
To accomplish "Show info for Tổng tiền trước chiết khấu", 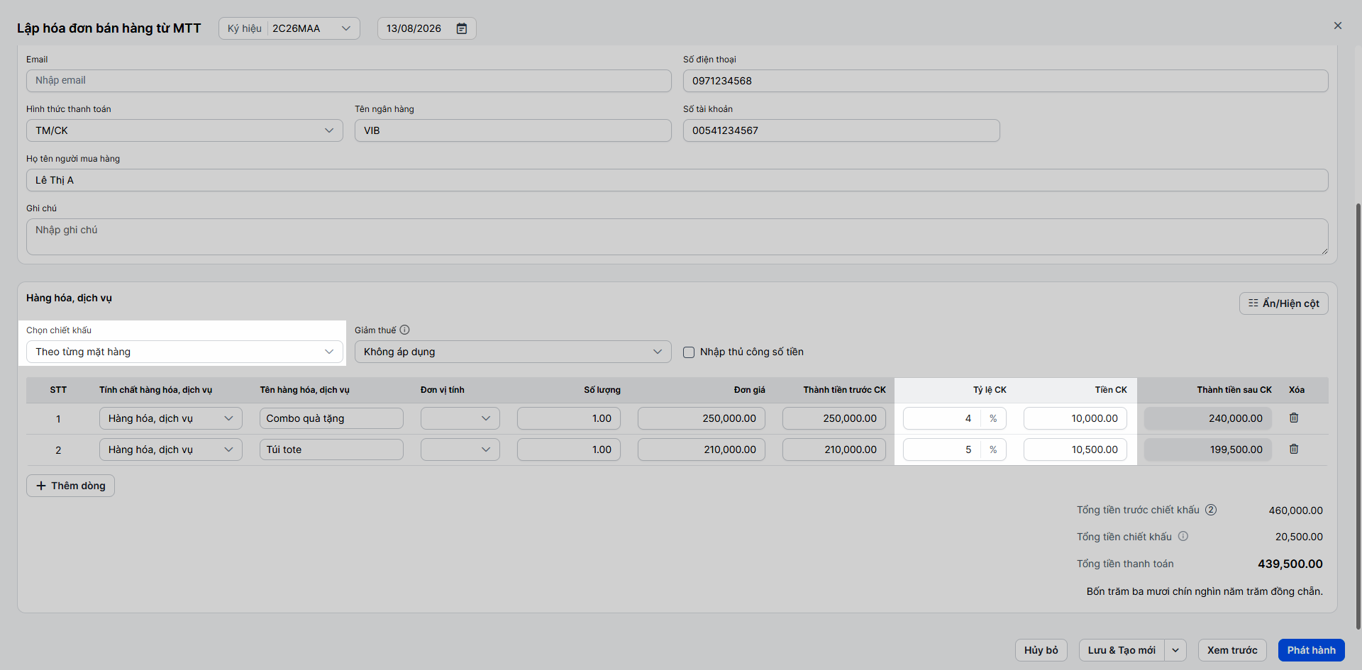I will point(1211,510).
